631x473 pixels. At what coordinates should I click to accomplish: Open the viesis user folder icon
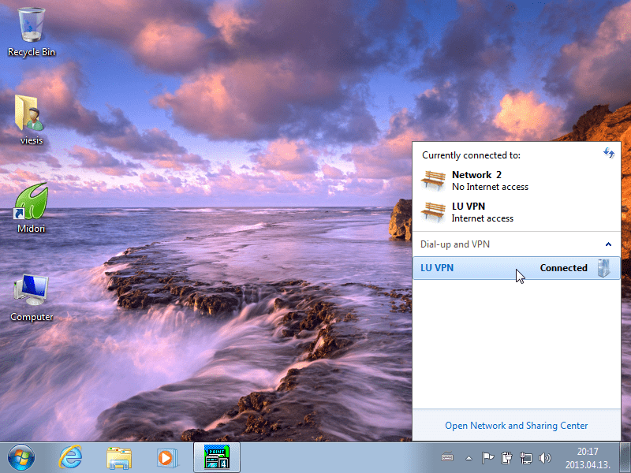[x=31, y=120]
